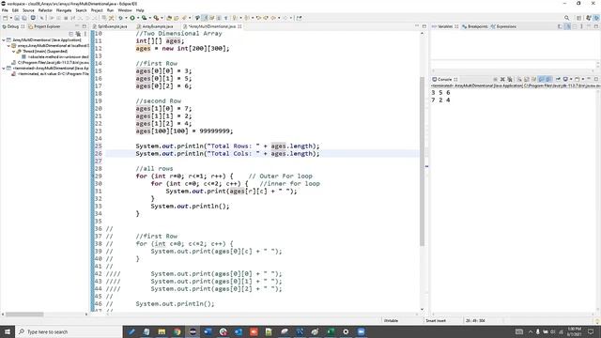Switch to the ArrayExample.java editor tab
This screenshot has width=601, height=338.
tap(158, 26)
